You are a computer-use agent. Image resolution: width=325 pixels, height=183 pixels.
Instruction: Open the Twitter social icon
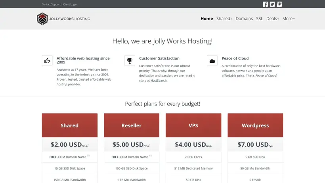(x=272, y=4)
